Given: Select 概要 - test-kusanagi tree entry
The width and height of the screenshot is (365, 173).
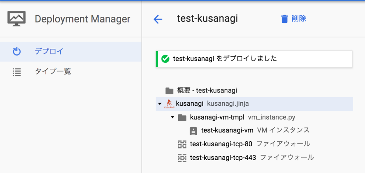Looking at the screenshot, I should click(x=207, y=90).
